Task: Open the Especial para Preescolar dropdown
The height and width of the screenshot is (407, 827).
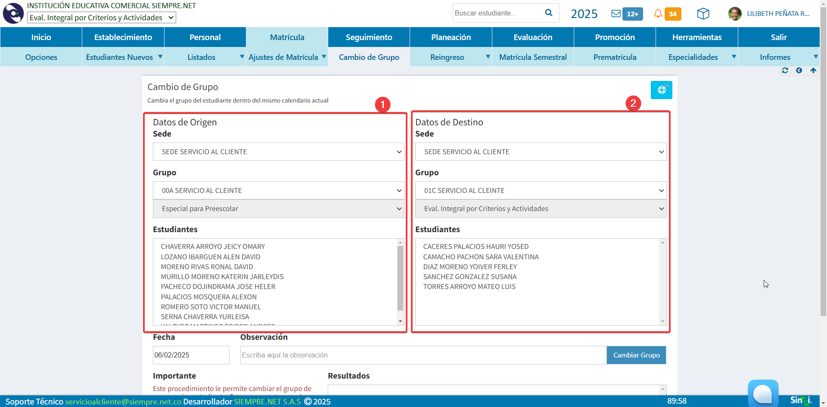Action: (278, 209)
